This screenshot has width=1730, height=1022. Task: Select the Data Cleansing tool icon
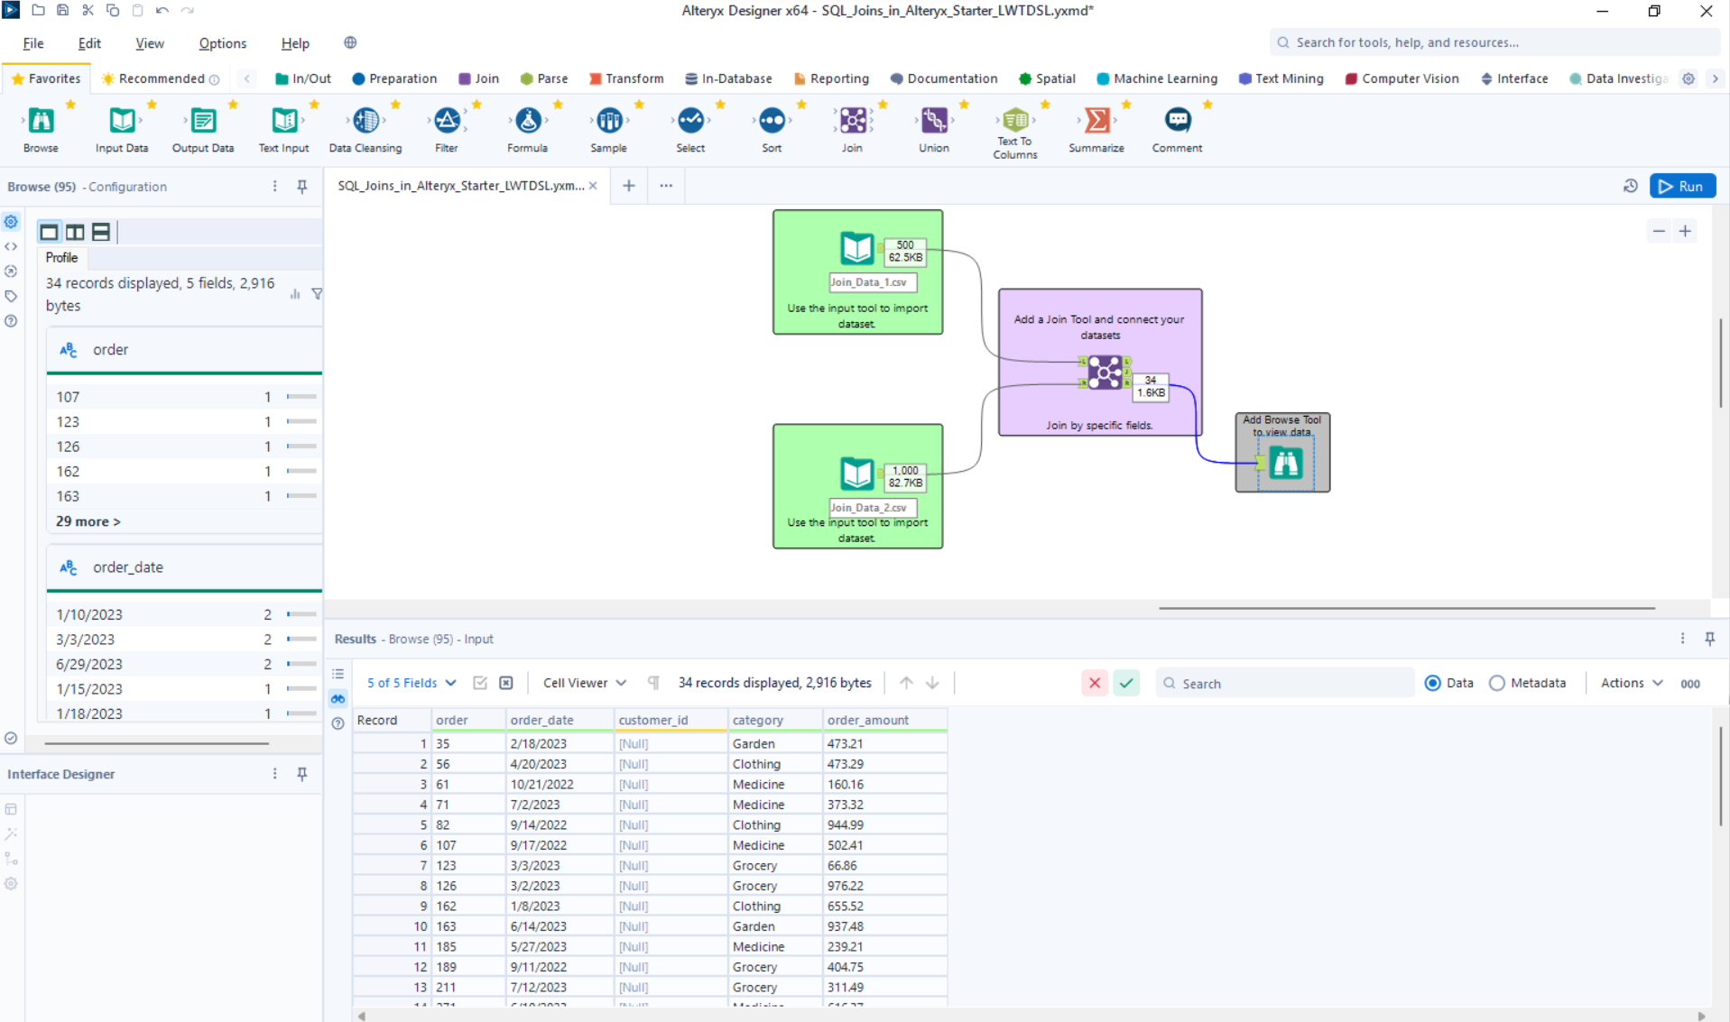[365, 121]
